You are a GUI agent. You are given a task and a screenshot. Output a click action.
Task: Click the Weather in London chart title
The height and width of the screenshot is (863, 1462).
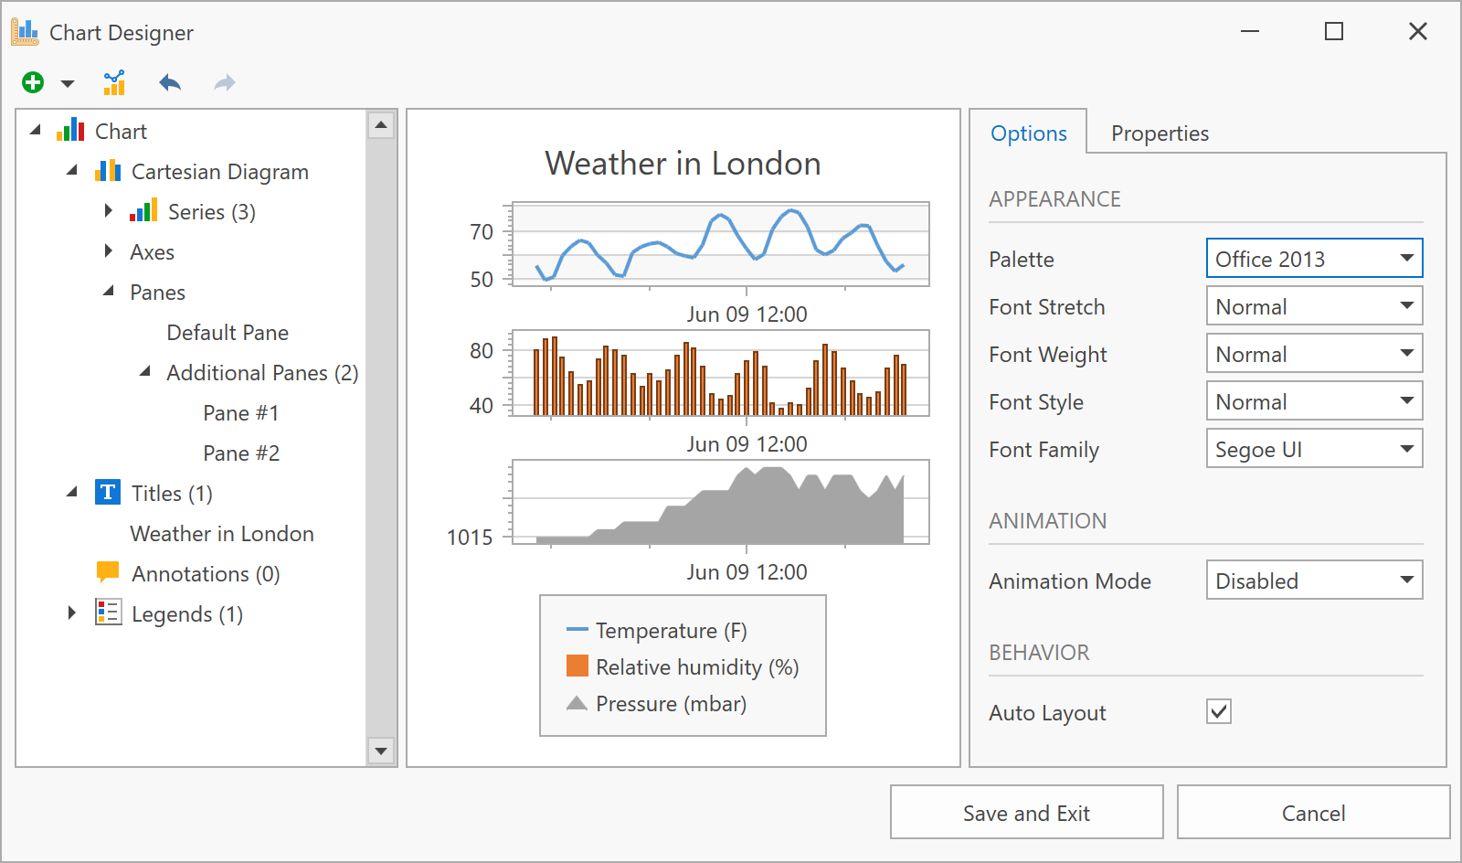[x=683, y=163]
